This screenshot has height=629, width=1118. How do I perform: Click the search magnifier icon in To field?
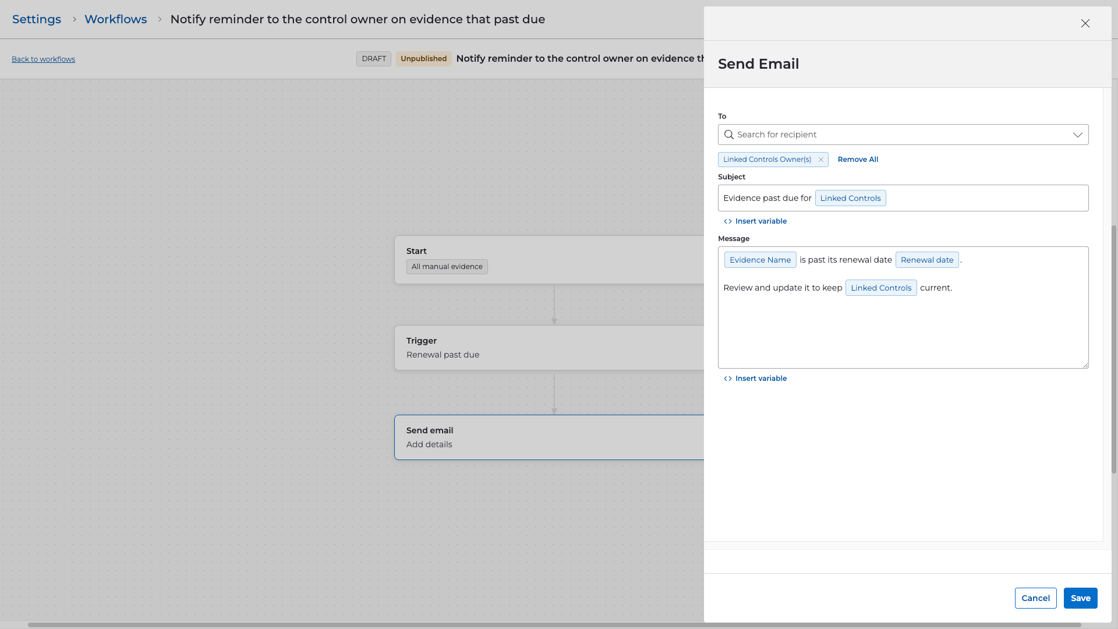728,135
